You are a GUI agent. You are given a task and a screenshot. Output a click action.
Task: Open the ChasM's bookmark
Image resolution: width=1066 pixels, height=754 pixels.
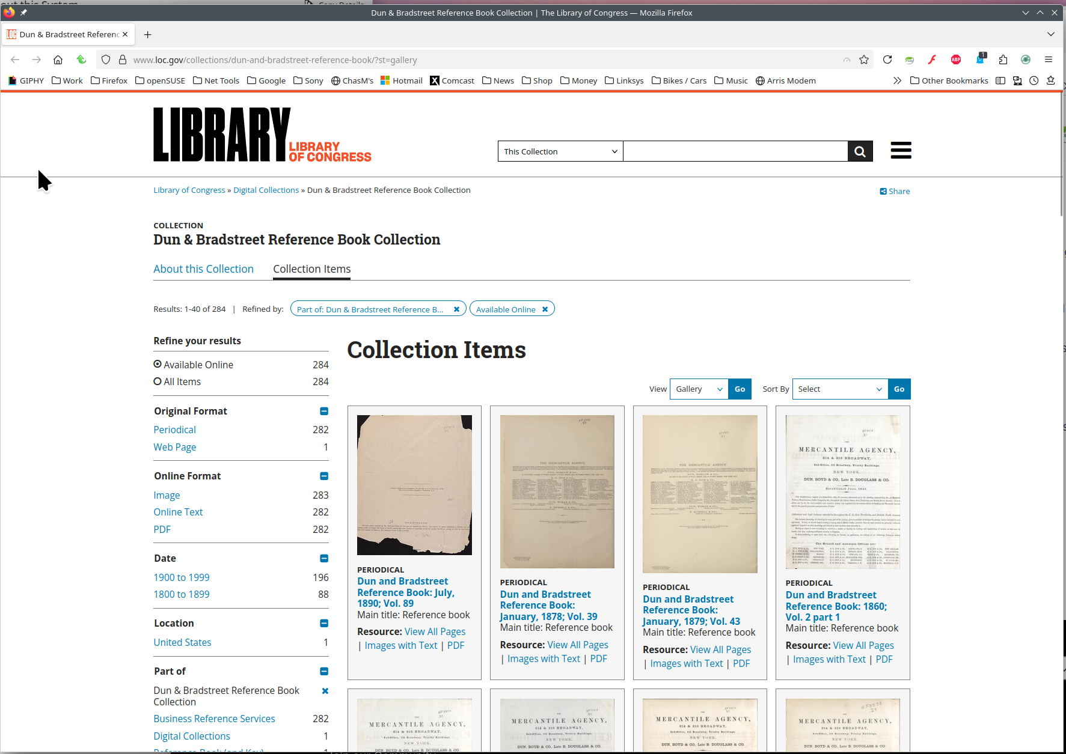[x=352, y=81]
